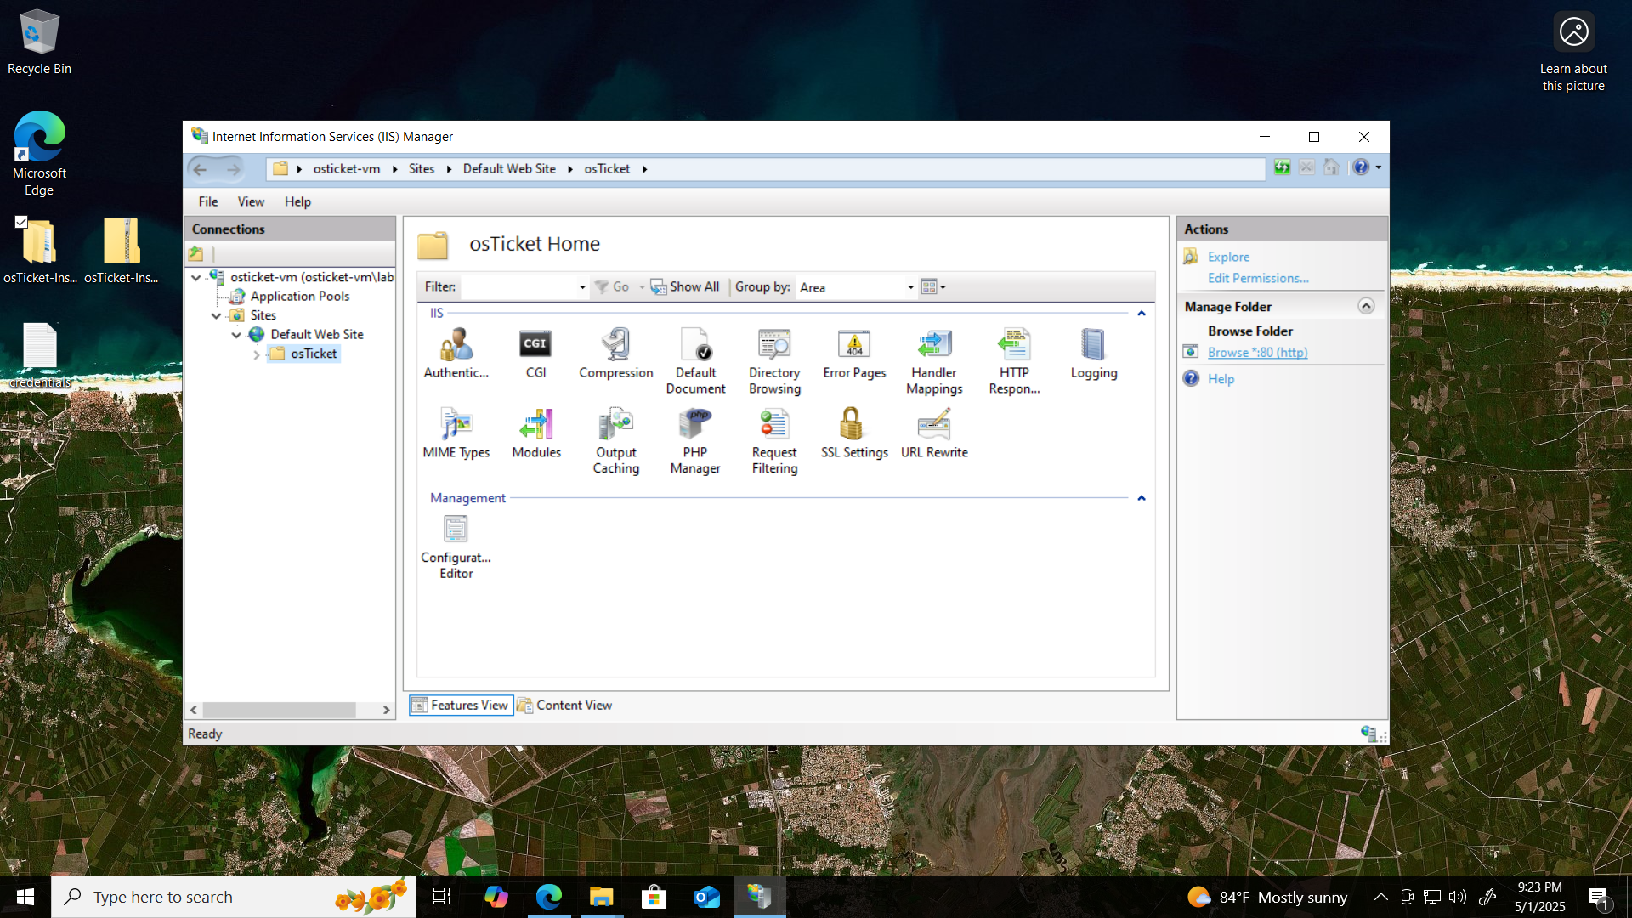Screen dimensions: 1632x918
Task: Select Default Web Site in the tree
Action: 316,335
